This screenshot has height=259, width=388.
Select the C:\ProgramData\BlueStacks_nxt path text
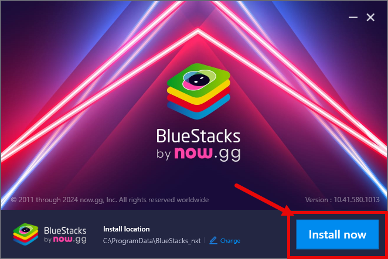(152, 241)
